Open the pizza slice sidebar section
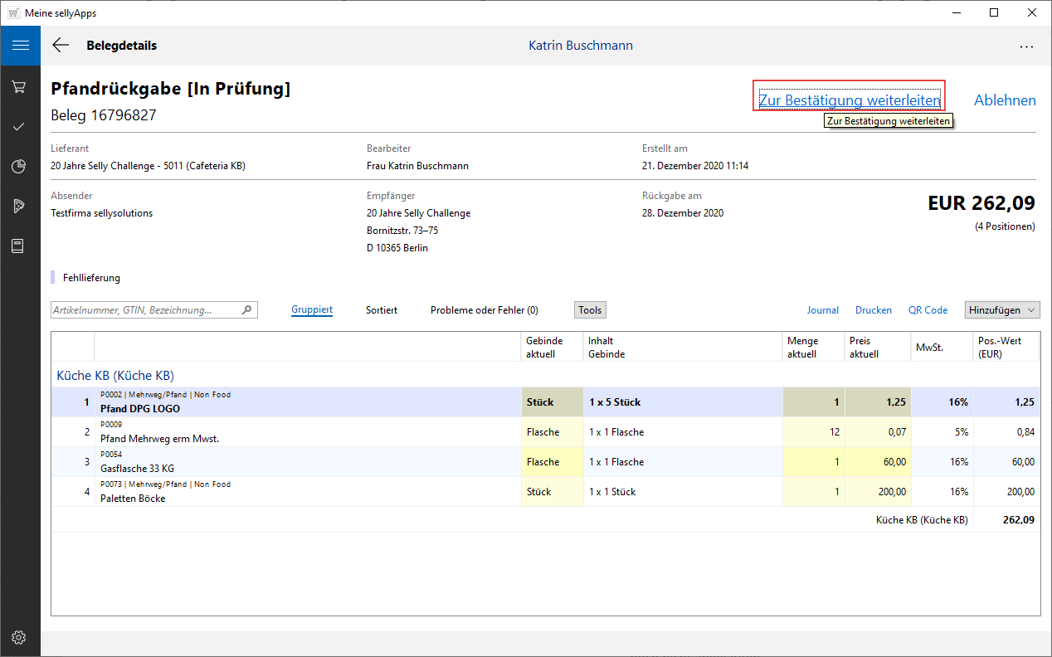 20,207
